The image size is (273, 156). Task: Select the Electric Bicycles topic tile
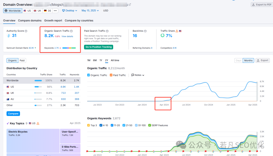pyautogui.click(x=33, y=141)
